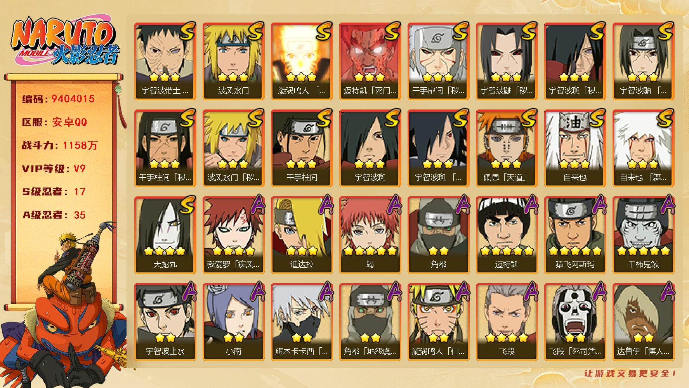This screenshot has width=689, height=388.
Task: Select the 猿飞阿斯玛 ninja card
Action: [x=575, y=235]
